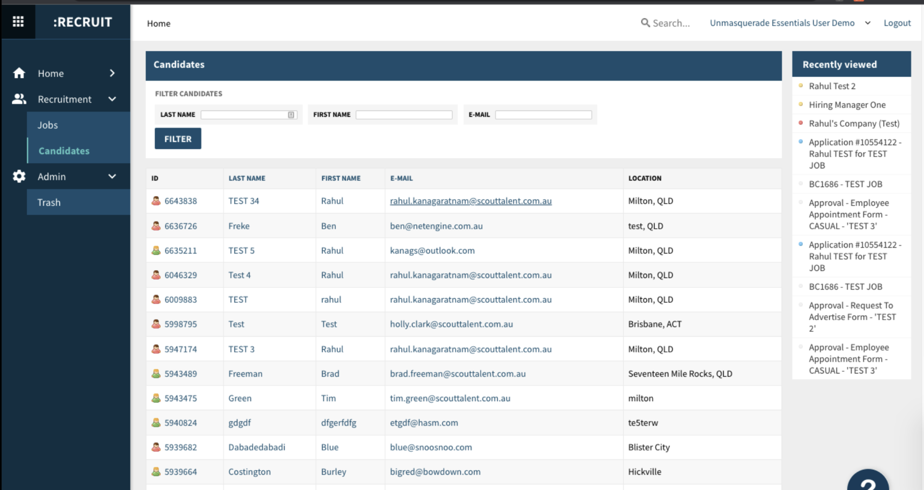
Task: Focus the Last Name filter field
Action: pos(249,115)
